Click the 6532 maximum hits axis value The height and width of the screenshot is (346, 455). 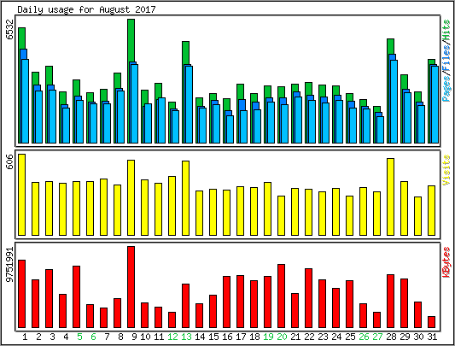(x=9, y=29)
